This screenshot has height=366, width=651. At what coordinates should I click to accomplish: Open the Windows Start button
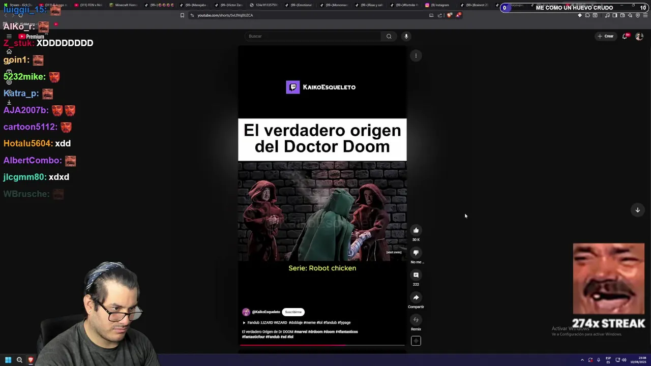[8, 360]
